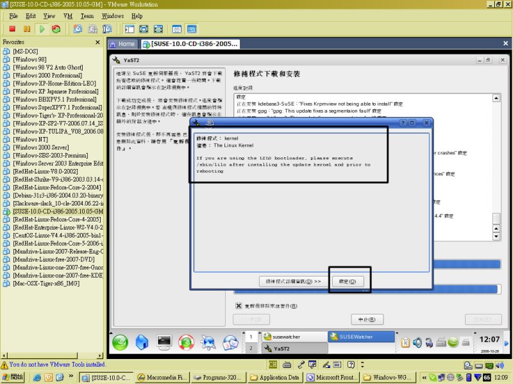Click the SUSEWatcher green tray icon
This screenshot has width=513, height=384.
(453, 342)
